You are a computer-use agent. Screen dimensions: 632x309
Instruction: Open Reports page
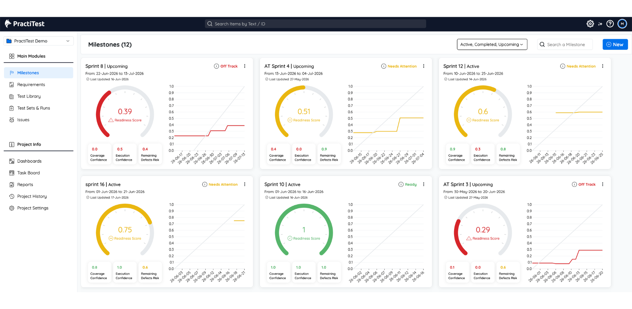(25, 185)
